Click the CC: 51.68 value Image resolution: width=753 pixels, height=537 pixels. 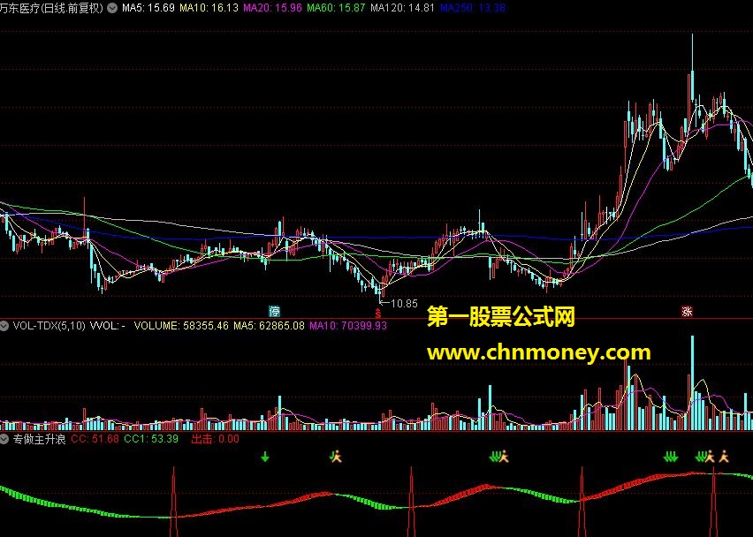(x=95, y=439)
